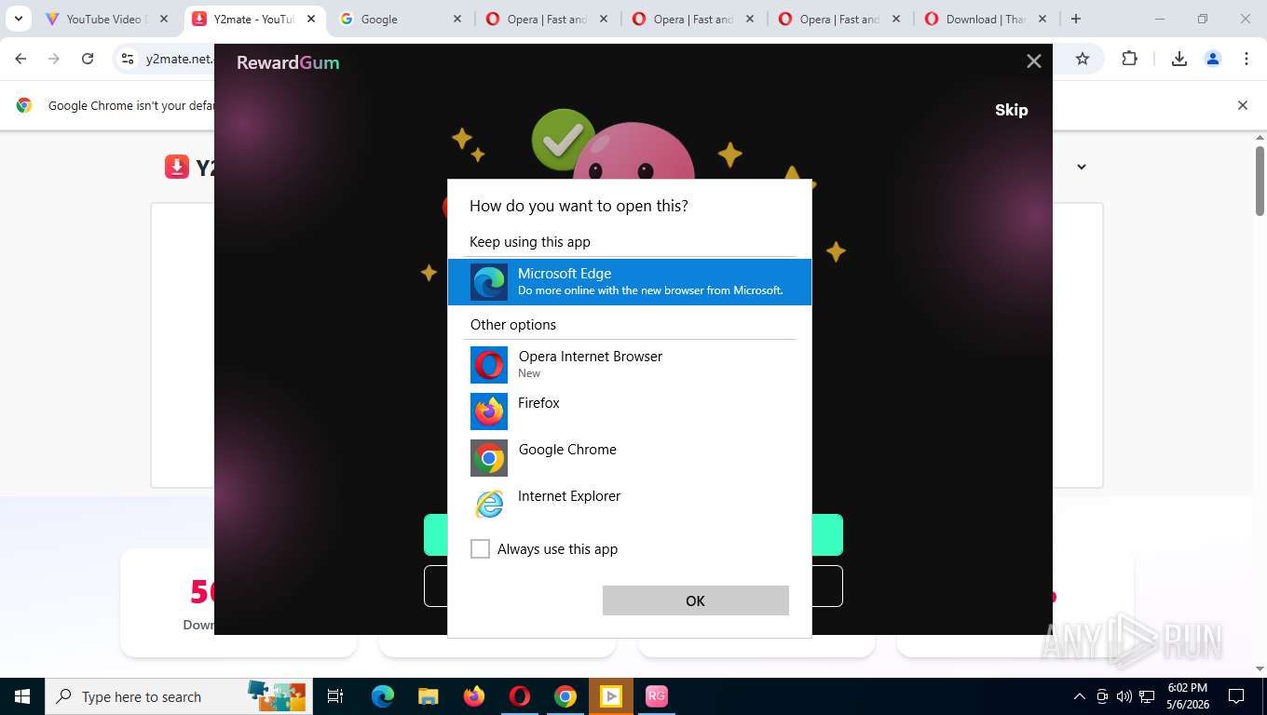Dismiss the default browser infobar
Viewport: 1267px width, 715px height.
click(x=1243, y=105)
